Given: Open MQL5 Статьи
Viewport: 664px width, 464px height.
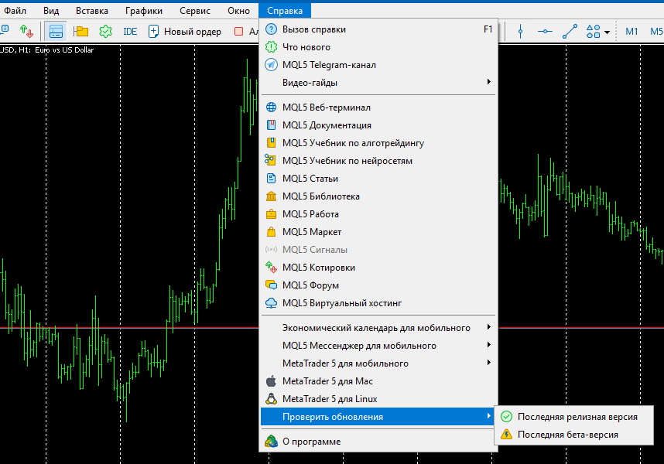Looking at the screenshot, I should (x=378, y=179).
